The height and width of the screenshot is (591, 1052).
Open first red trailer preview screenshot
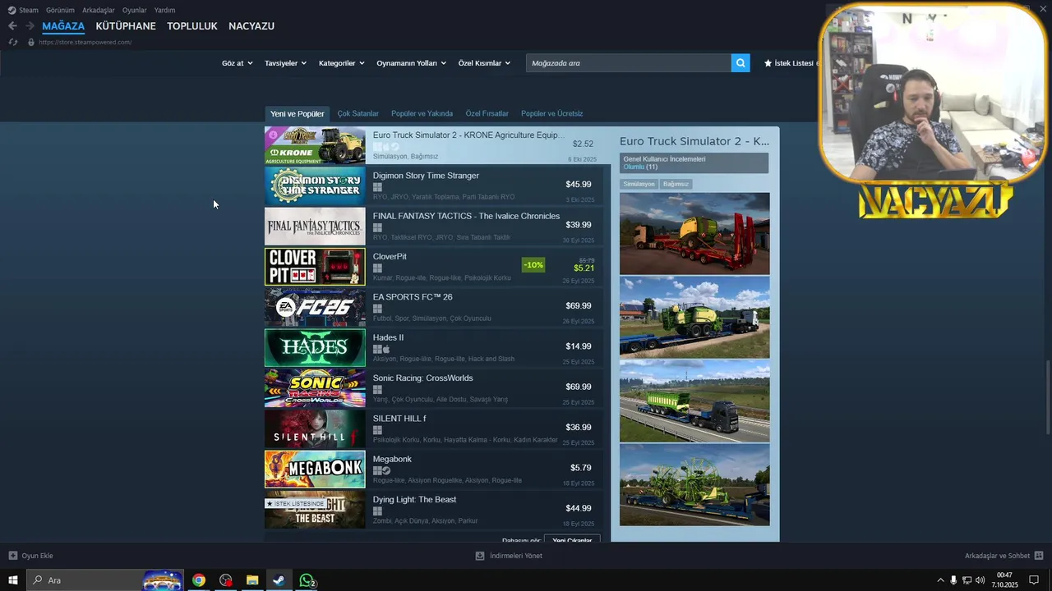[694, 233]
